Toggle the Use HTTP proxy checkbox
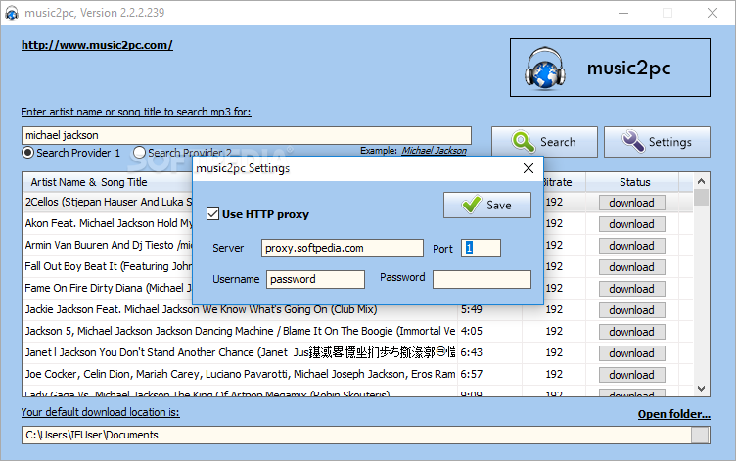This screenshot has height=461, width=736. (212, 214)
